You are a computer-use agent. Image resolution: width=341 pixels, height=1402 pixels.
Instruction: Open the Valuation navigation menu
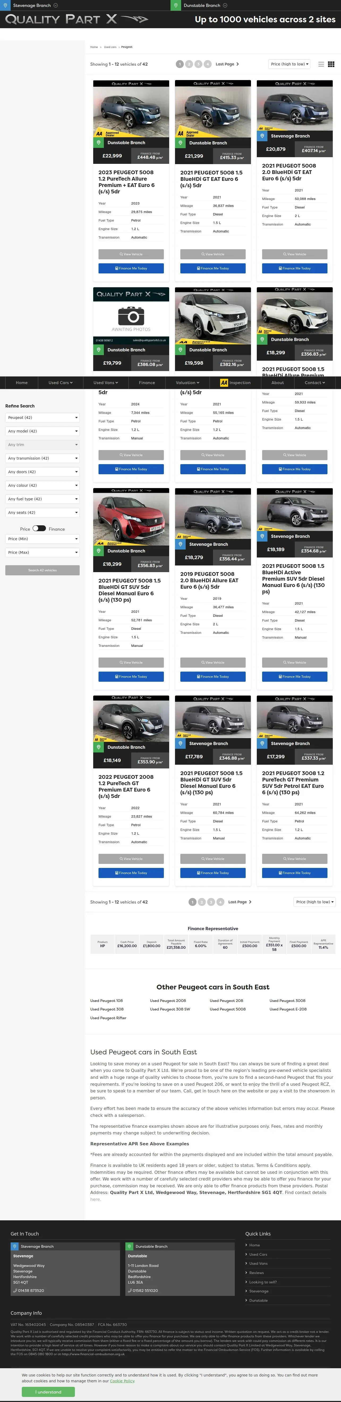click(188, 382)
